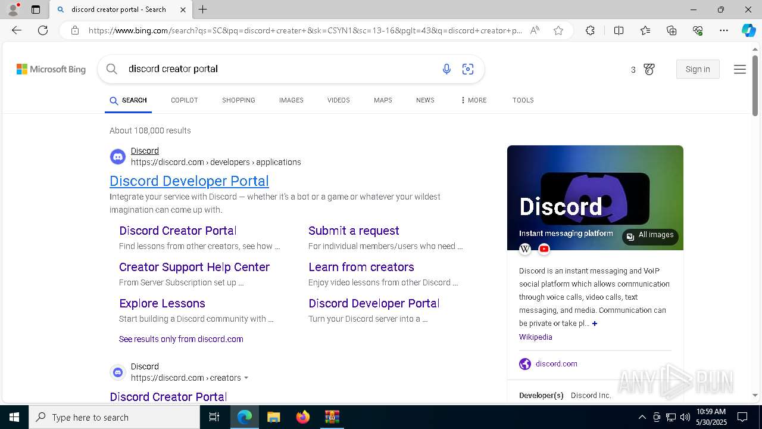This screenshot has height=429, width=762.
Task: Open the Discord logo thumbnail image
Action: click(x=595, y=198)
